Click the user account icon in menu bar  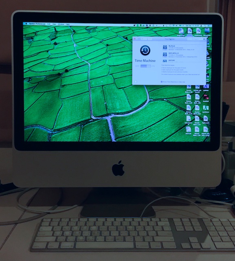201,26
